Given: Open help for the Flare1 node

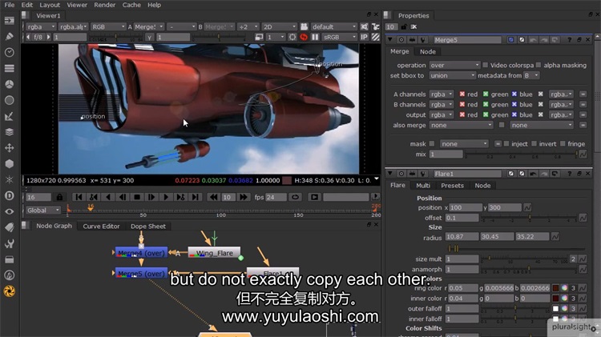Looking at the screenshot, I should click(x=569, y=174).
